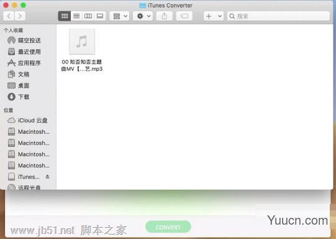
Task: Open the gear action menu
Action: (143, 16)
